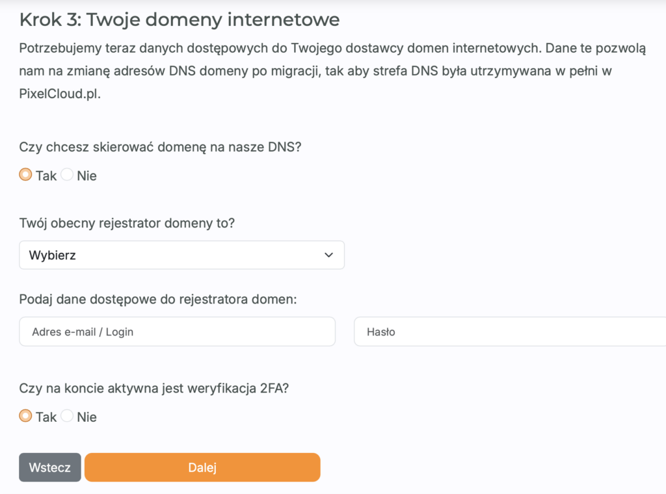This screenshot has height=494, width=666.
Task: Open the "Wybierz" registrar dropdown
Action: (x=181, y=255)
